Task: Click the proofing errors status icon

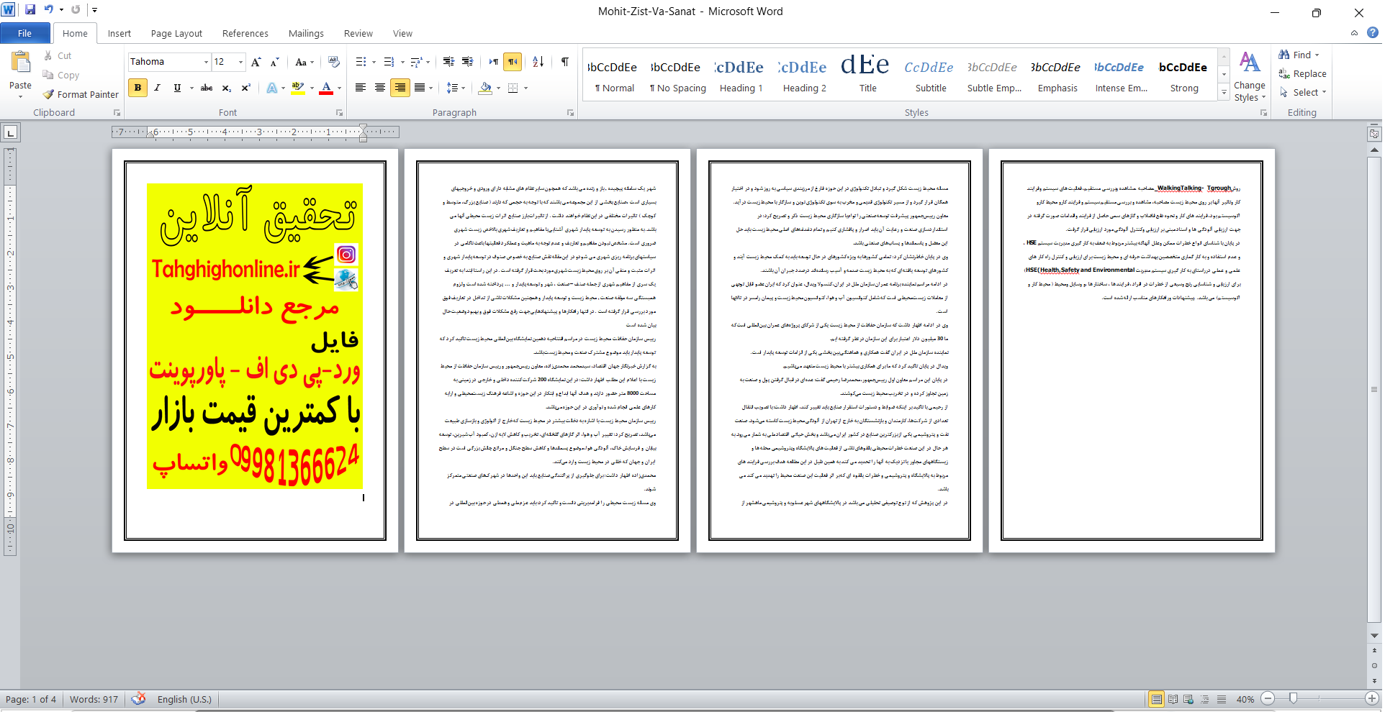Action: point(138,698)
